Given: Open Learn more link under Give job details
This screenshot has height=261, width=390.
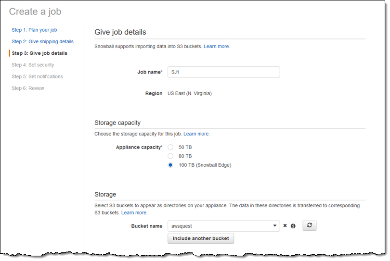Looking at the screenshot, I should [217, 47].
